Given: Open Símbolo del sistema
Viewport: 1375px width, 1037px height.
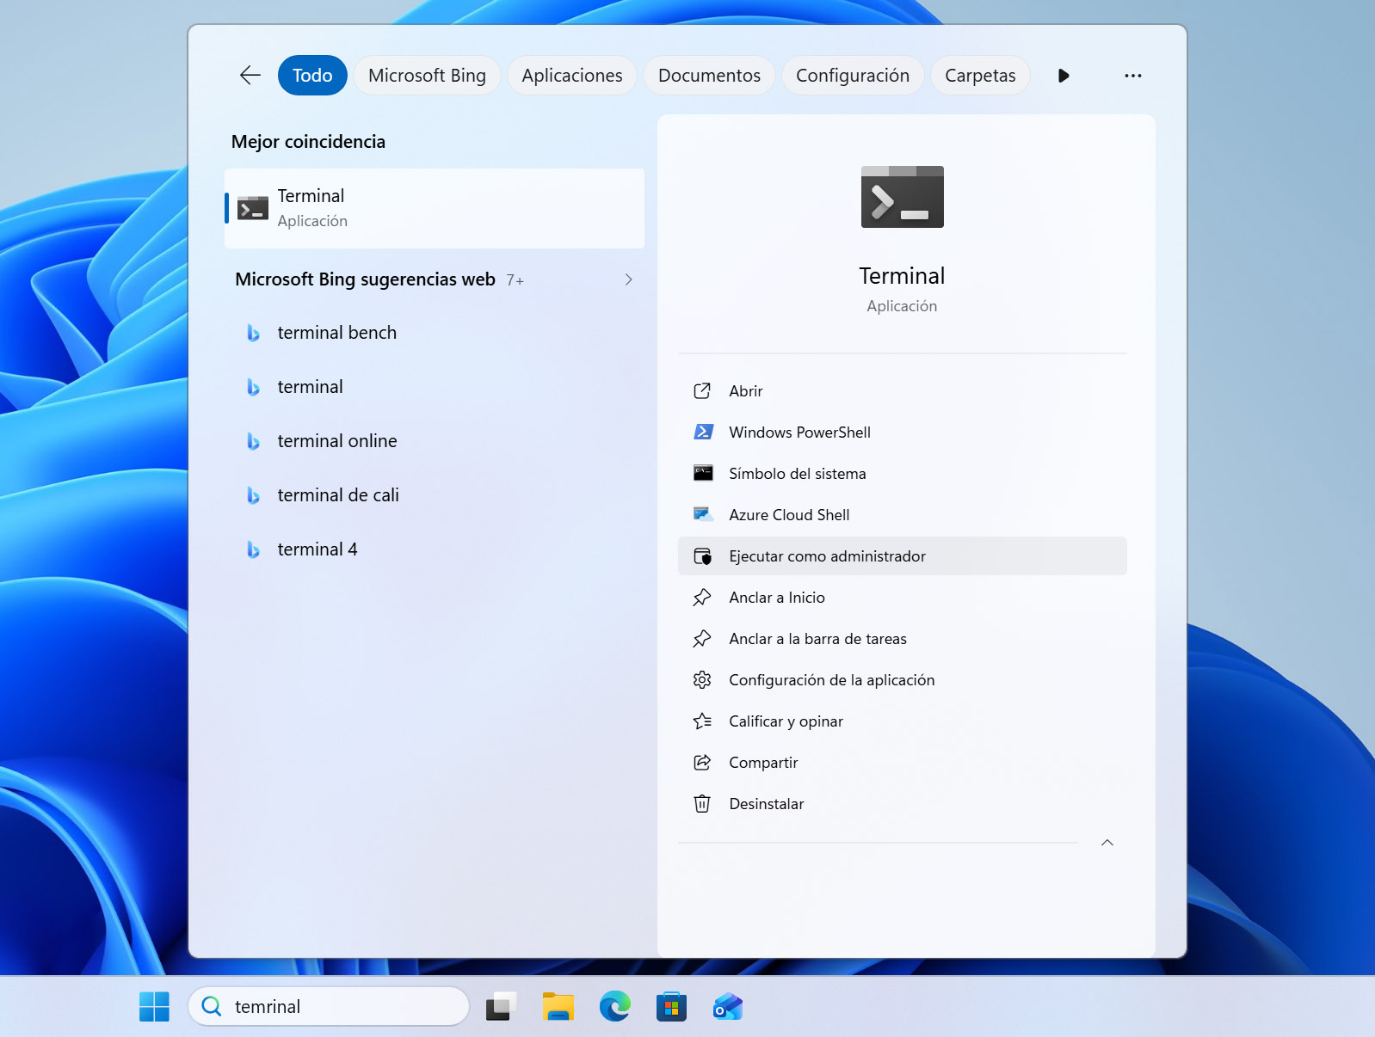Looking at the screenshot, I should tap(902, 474).
